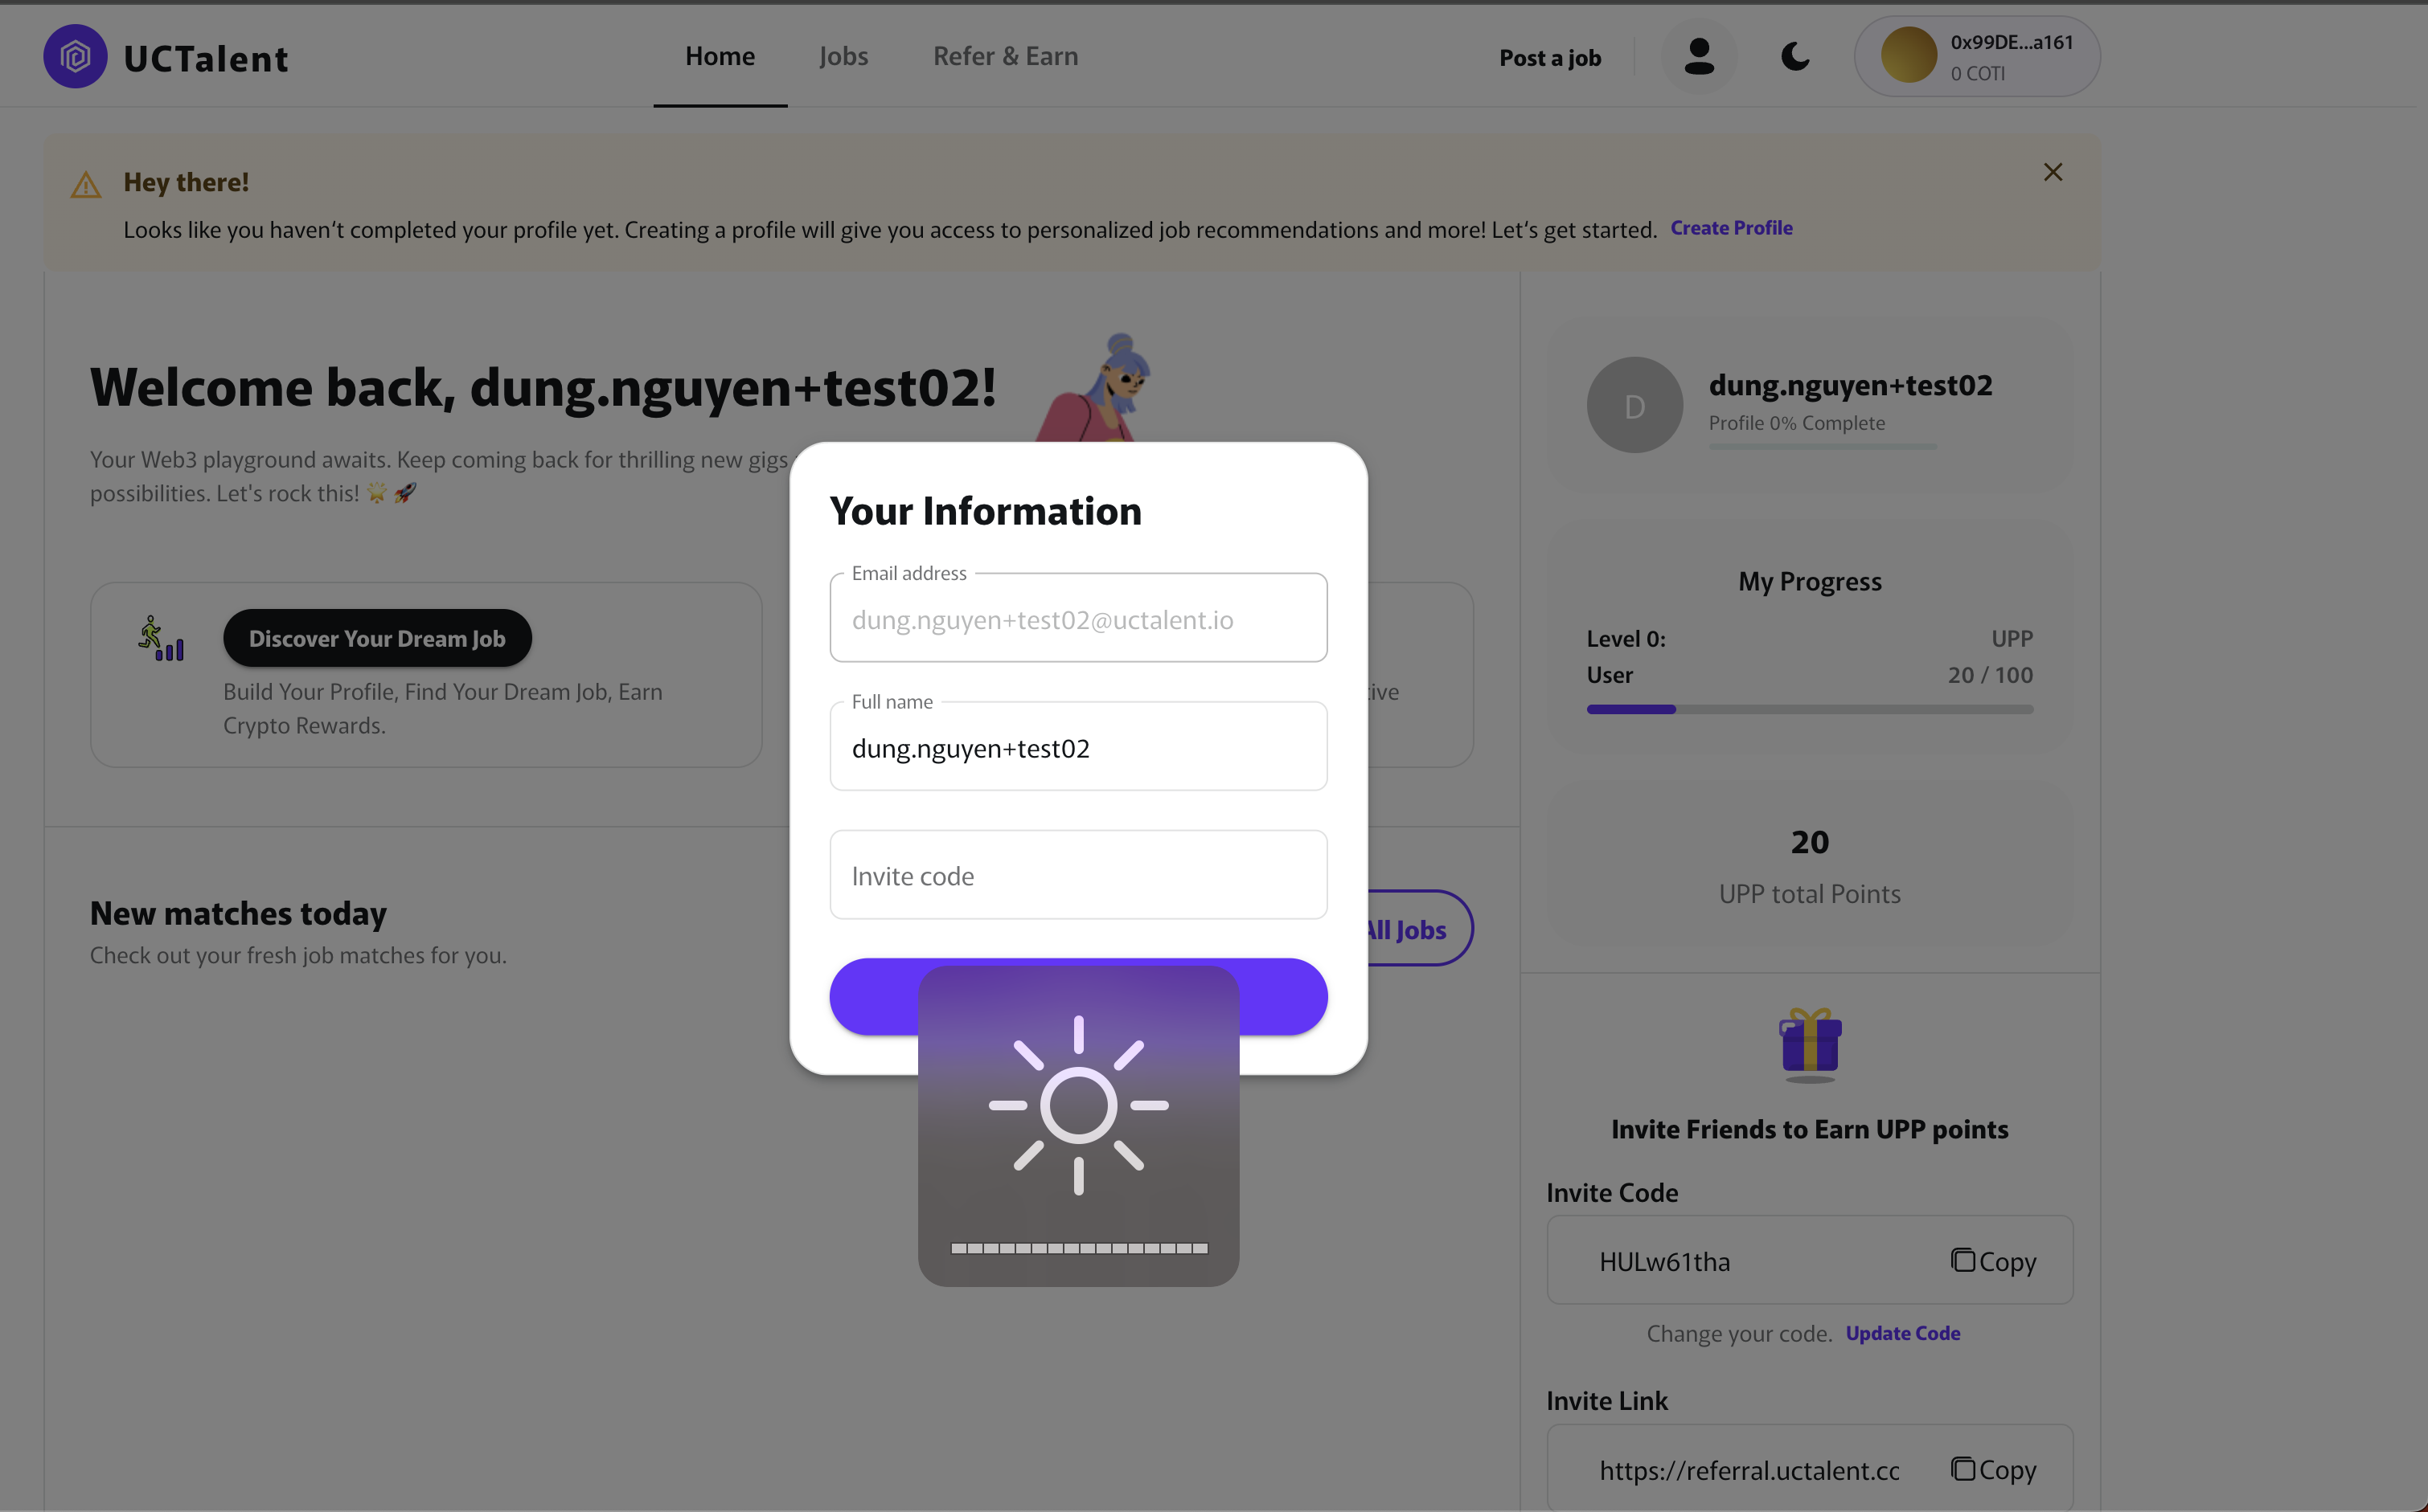Screen dimensions: 2428x1512
Task: Toggle dark mode moon icon
Action: pyautogui.click(x=1794, y=57)
